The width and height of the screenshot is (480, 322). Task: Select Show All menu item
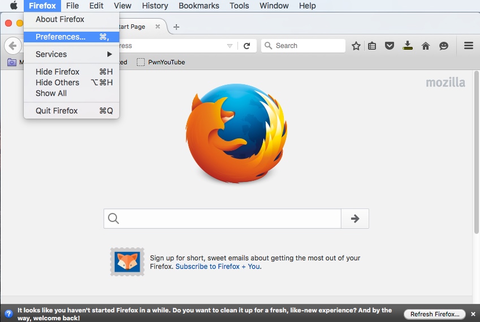click(71, 93)
